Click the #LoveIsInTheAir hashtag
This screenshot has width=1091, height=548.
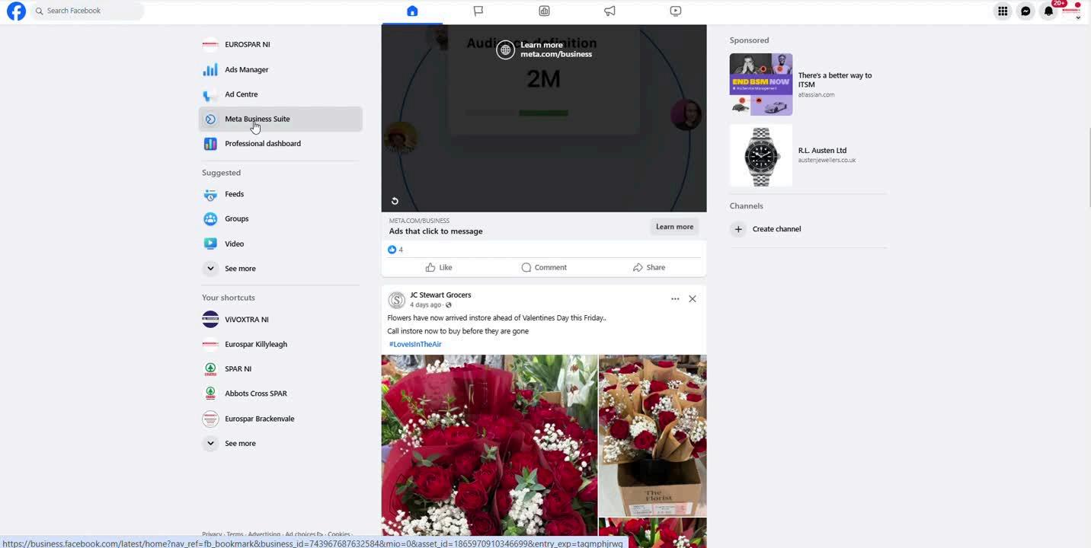(x=415, y=344)
